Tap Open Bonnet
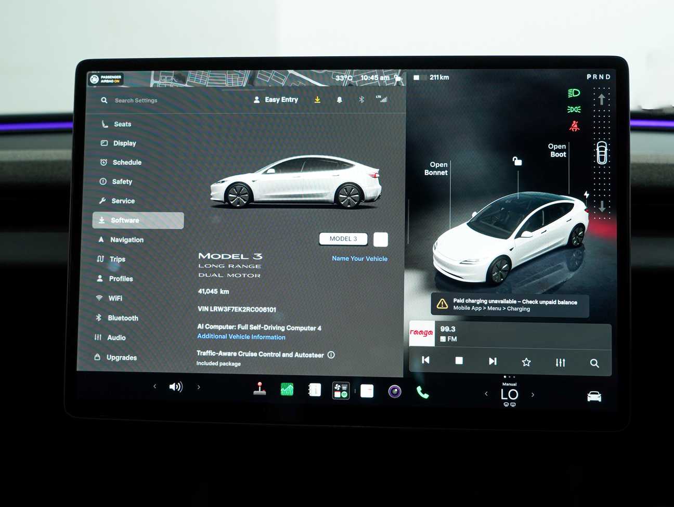The width and height of the screenshot is (674, 507). [436, 168]
